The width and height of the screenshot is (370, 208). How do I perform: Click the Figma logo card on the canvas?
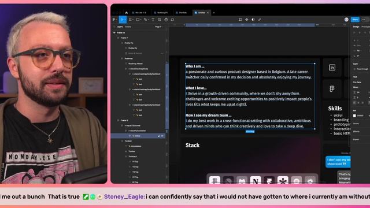pyautogui.click(x=332, y=88)
